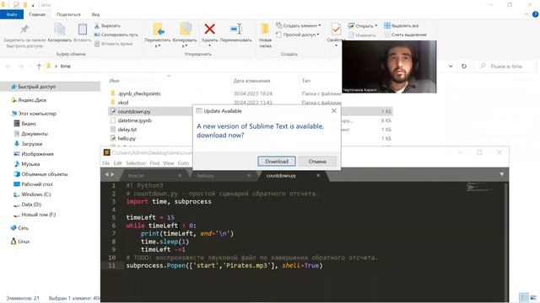The width and height of the screenshot is (540, 303).
Task: Click Скопировать путь in the ribbon
Action: (x=116, y=35)
